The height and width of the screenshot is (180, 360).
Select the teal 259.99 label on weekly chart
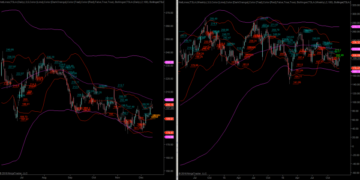tap(225, 30)
